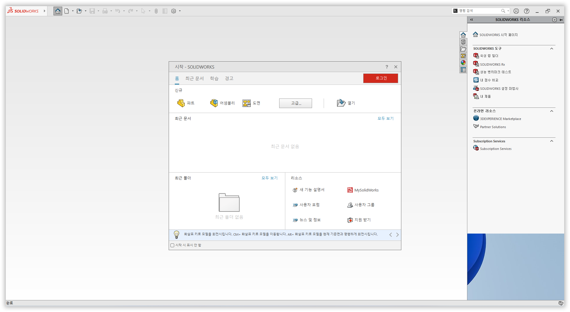Check the 시작 시 표시 안 함 checkbox
Image resolution: width=570 pixels, height=312 pixels.
tap(172, 245)
